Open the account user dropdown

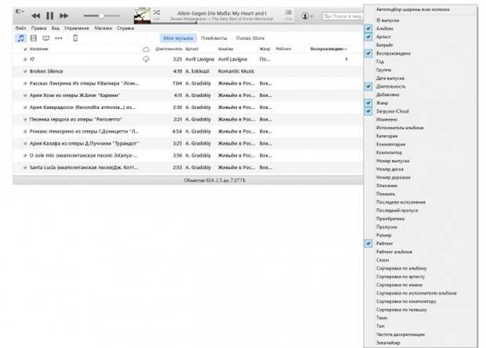(306, 16)
